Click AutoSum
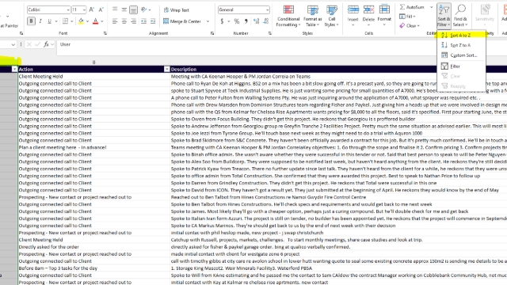The image size is (507, 285). pos(412,7)
